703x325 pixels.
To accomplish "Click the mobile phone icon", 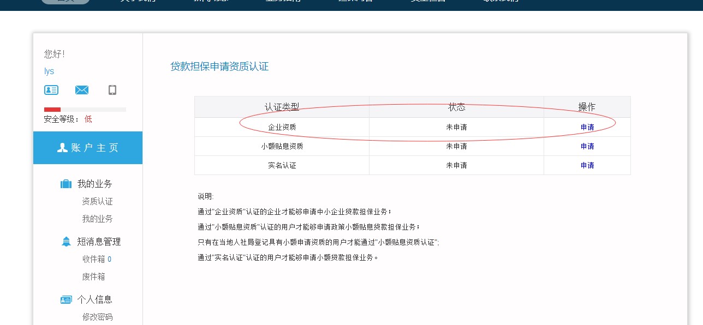I will point(112,90).
